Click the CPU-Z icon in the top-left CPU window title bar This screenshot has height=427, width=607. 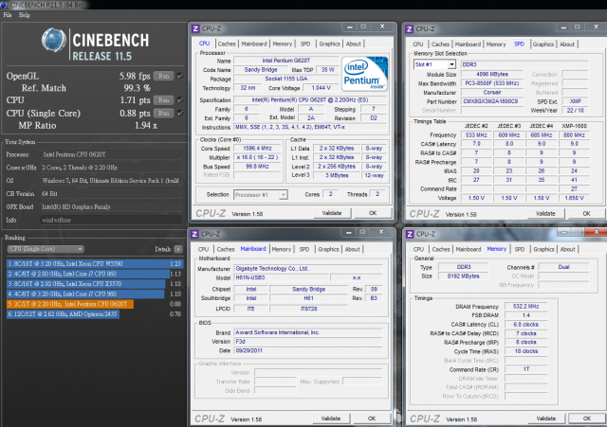coord(195,28)
